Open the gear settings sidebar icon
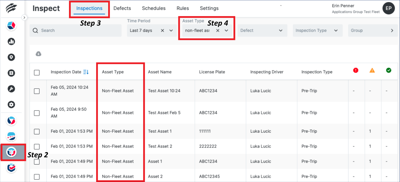400x182 pixels. coord(11,104)
